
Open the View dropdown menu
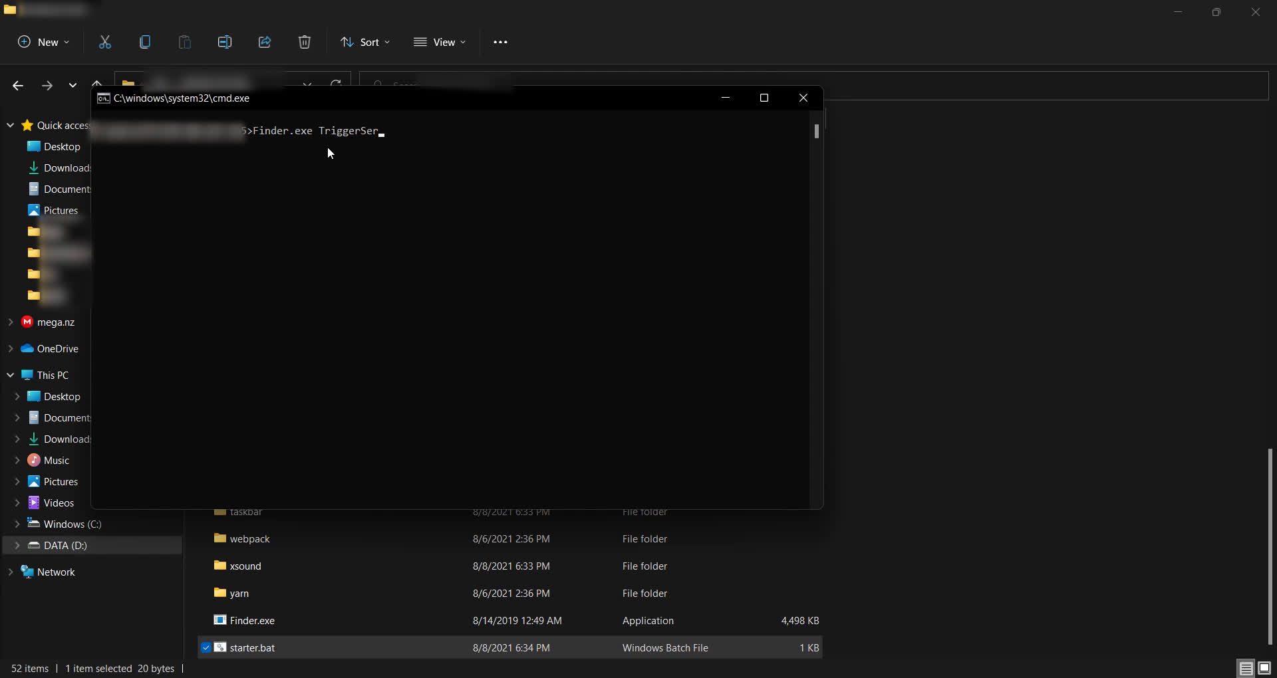[440, 42]
